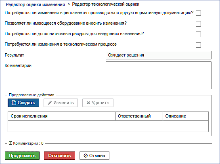This screenshot has width=220, height=164.
Task: Click the red Отклонить button
Action: coord(59,156)
